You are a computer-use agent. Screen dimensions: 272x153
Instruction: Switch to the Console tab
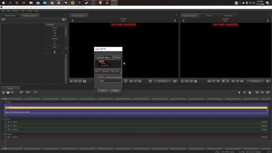(209, 16)
